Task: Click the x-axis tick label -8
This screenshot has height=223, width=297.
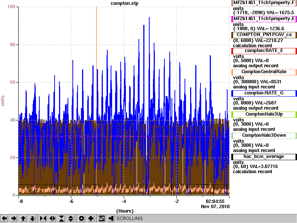Action: (x=20, y=201)
